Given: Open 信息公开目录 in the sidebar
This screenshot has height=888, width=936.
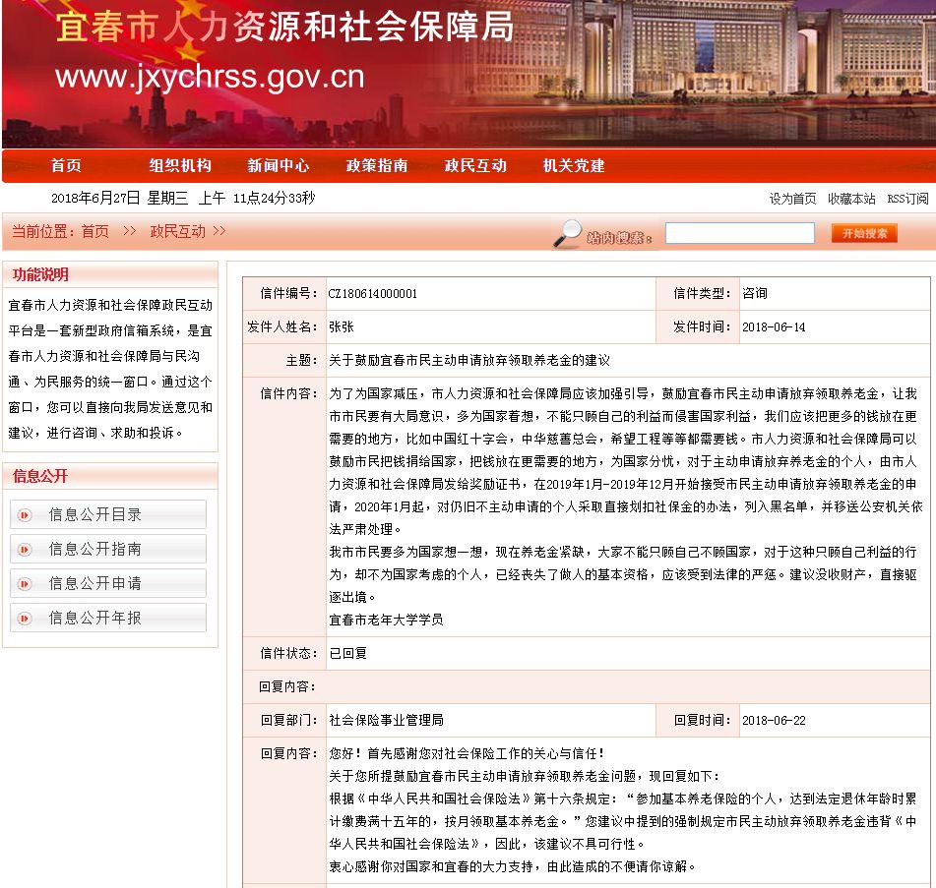Looking at the screenshot, I should tap(108, 514).
